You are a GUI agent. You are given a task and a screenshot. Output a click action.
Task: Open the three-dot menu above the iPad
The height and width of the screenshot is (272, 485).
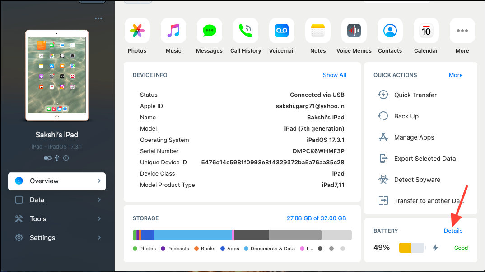click(x=98, y=18)
